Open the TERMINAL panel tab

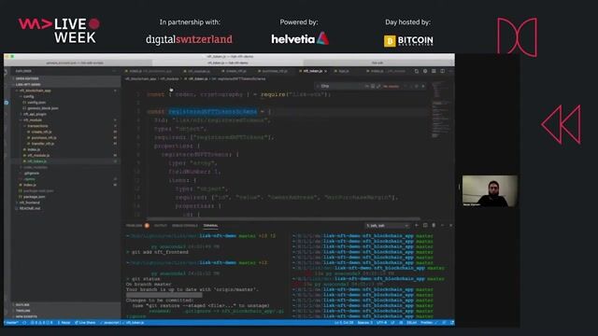point(210,226)
